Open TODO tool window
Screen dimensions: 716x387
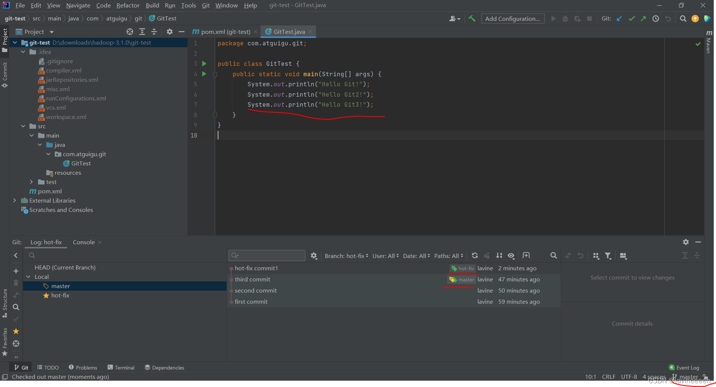48,368
